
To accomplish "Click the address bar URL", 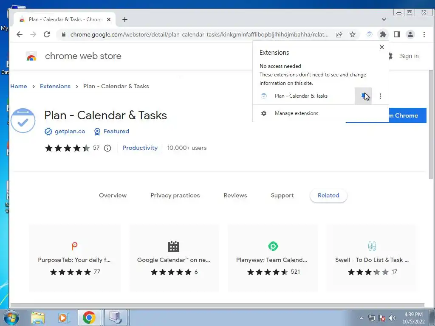I will pyautogui.click(x=199, y=34).
